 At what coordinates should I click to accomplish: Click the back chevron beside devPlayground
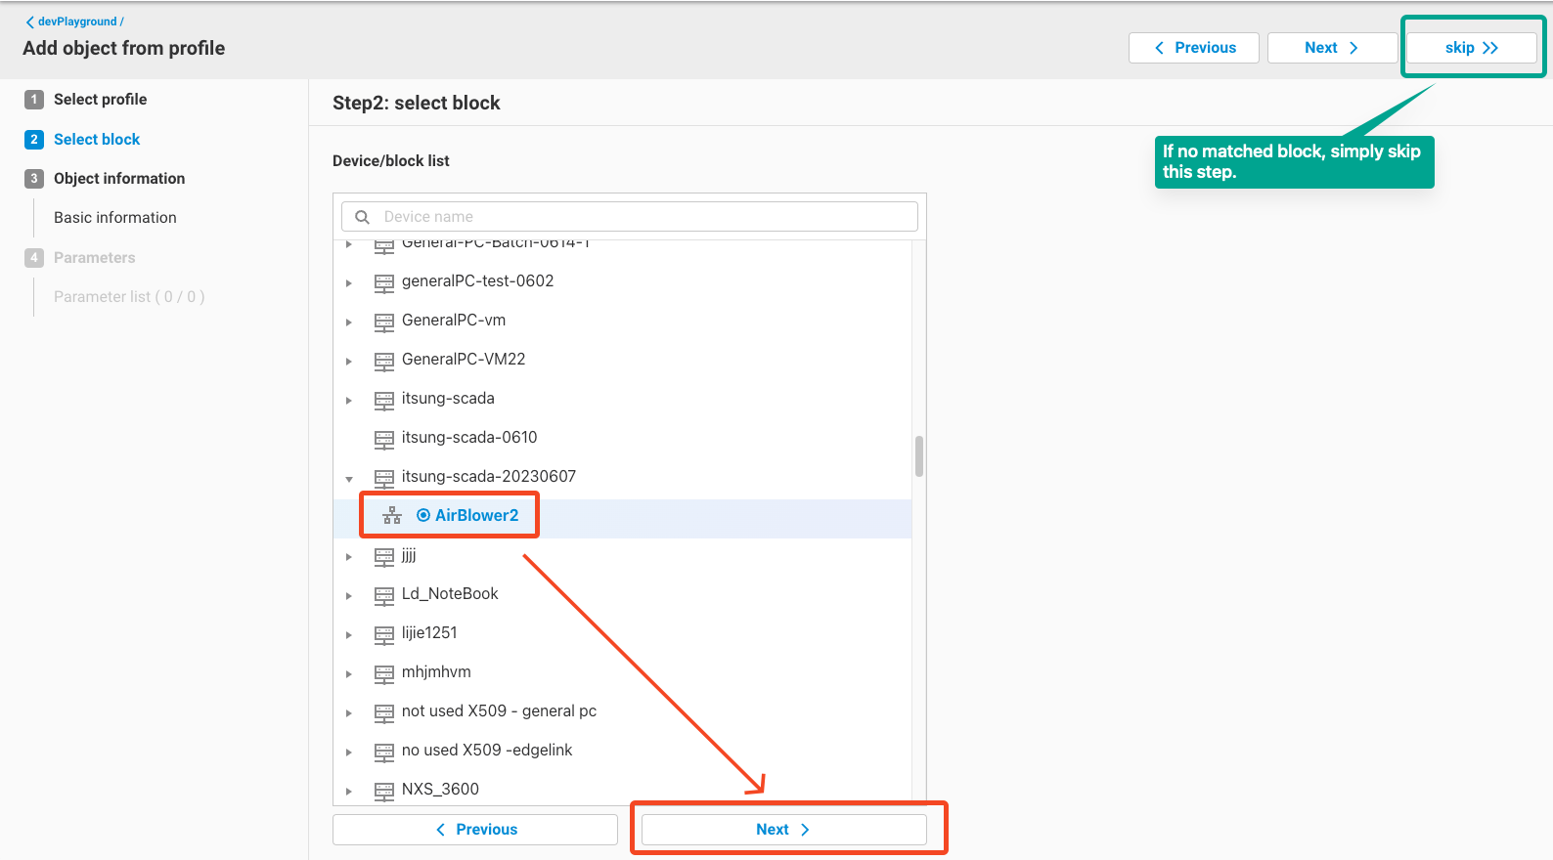[x=29, y=21]
